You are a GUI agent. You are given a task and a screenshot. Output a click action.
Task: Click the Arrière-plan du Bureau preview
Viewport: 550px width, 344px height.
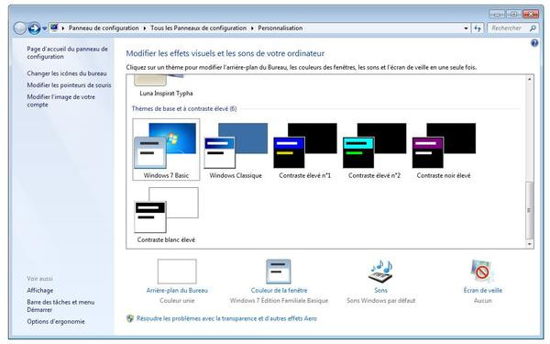[177, 272]
